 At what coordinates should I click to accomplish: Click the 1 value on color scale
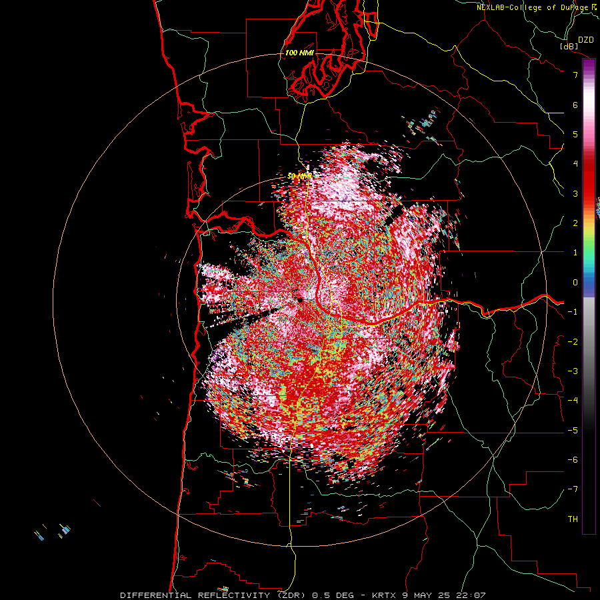575,253
